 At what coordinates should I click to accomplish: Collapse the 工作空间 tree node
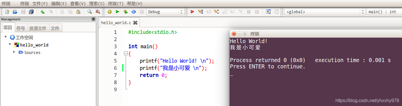coord(6,37)
